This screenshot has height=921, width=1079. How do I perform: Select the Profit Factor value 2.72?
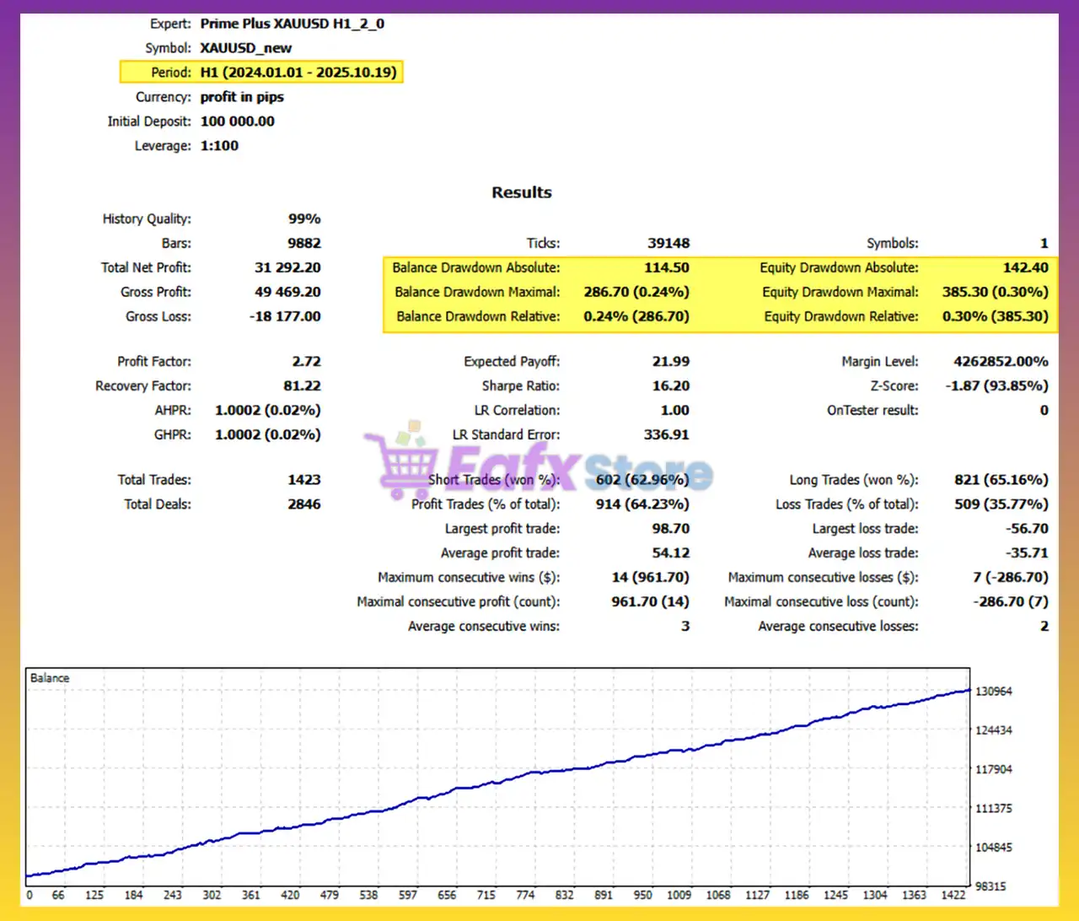click(306, 361)
